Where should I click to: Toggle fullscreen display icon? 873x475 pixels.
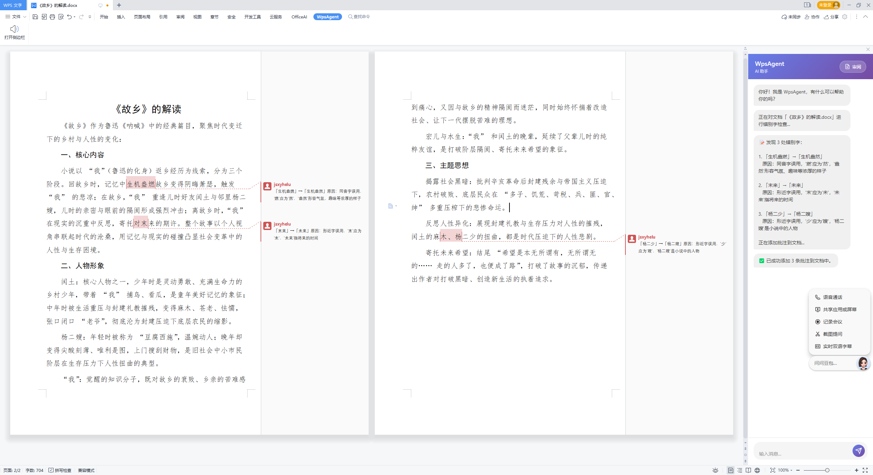[x=865, y=470]
